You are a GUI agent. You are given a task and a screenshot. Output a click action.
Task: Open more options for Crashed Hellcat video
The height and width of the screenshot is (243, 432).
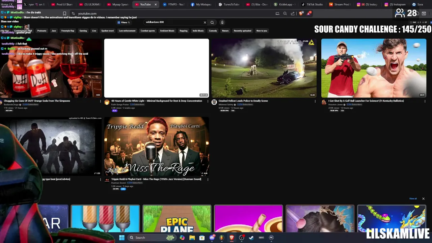(315, 101)
